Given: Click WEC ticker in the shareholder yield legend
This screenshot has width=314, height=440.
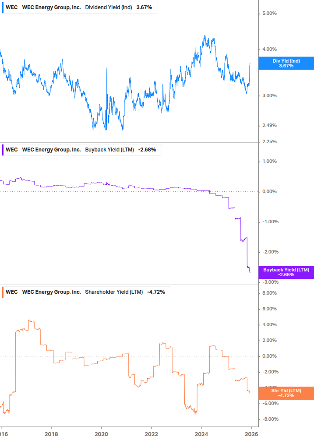Looking at the screenshot, I should tap(11, 292).
